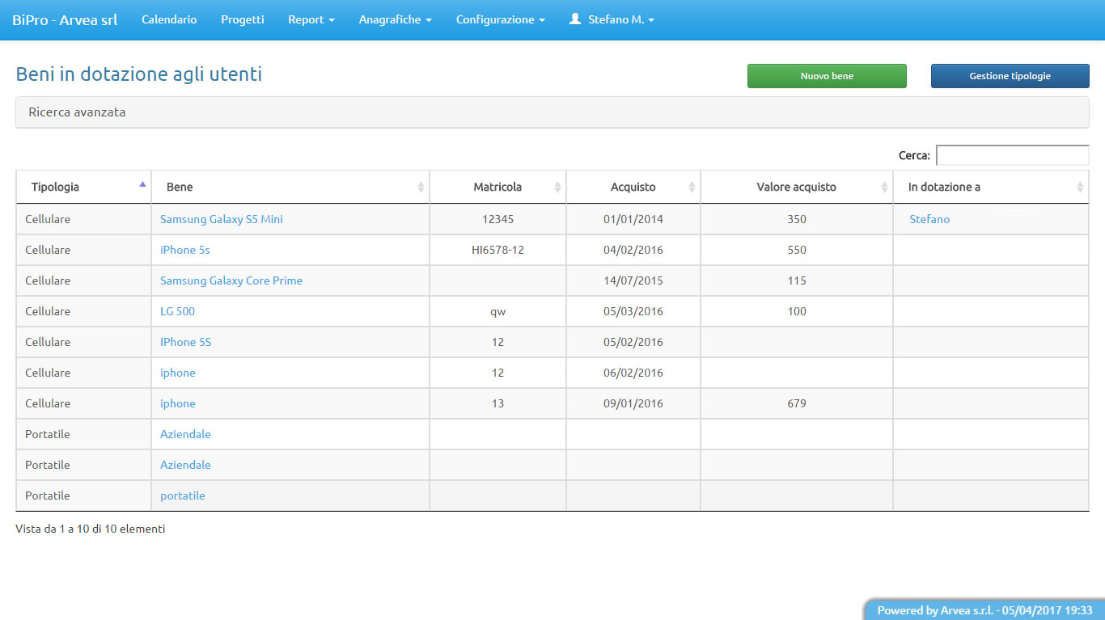Open Progetti from the navigation bar
The height and width of the screenshot is (620, 1105).
[x=243, y=19]
